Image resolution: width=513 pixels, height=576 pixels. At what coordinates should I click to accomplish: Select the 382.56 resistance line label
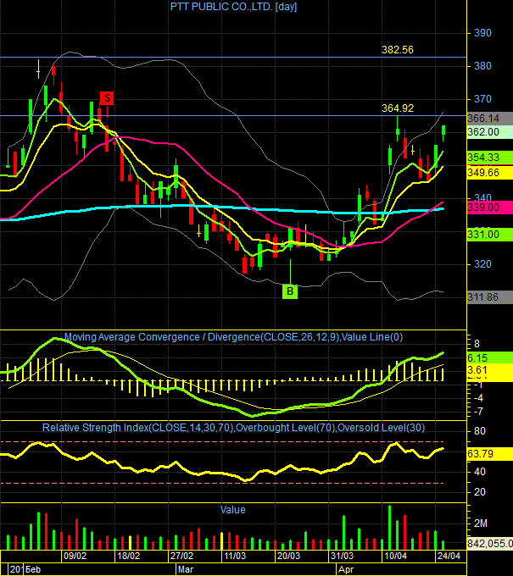398,50
